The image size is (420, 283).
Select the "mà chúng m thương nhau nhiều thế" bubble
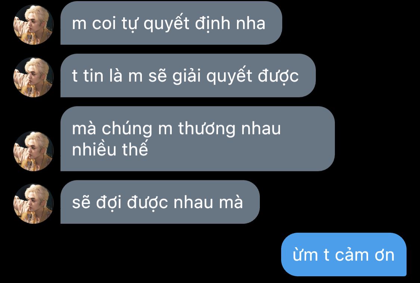[x=197, y=139]
